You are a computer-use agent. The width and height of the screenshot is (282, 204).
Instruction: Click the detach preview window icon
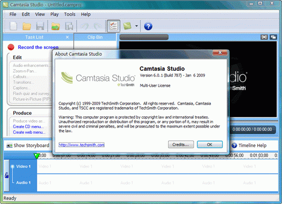click(273, 37)
